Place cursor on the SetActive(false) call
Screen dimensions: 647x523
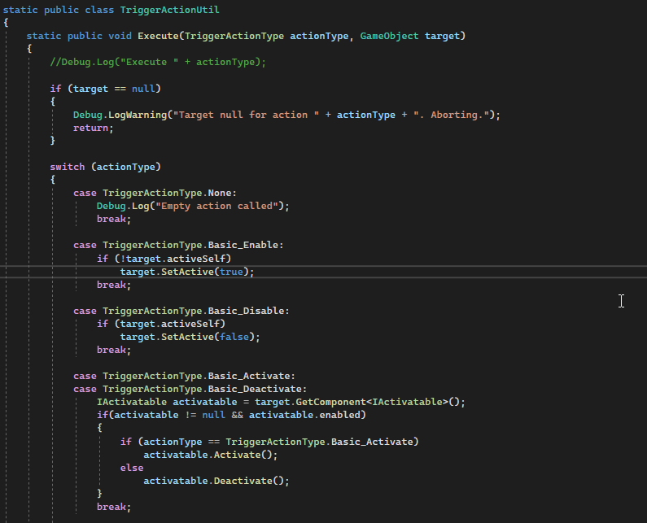pos(190,337)
